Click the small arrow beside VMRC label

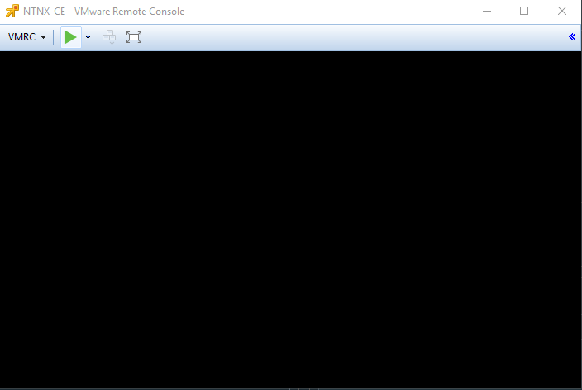point(43,37)
